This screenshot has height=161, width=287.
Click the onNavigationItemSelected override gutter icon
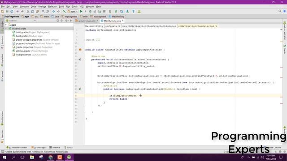click(80, 89)
